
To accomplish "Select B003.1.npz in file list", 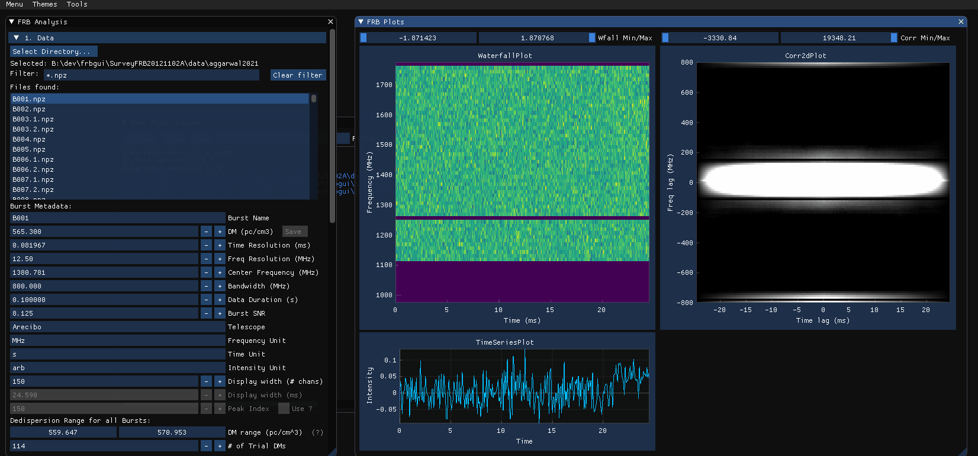I will coord(160,119).
